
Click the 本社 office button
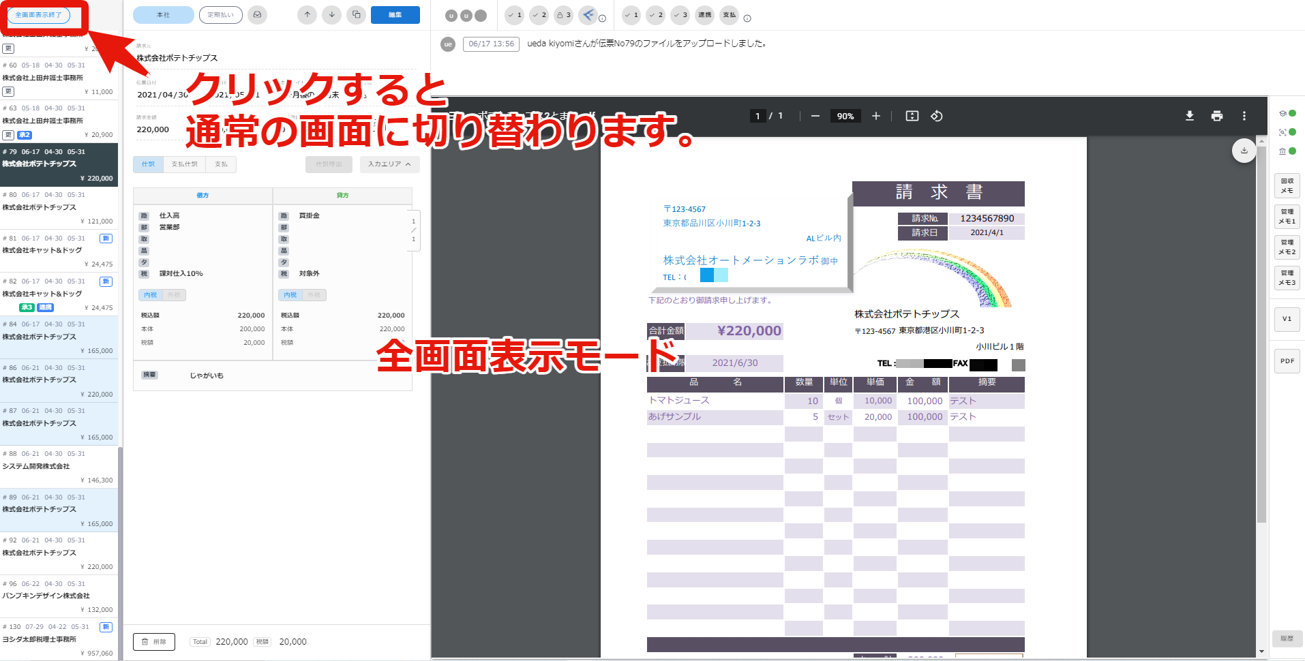coord(164,15)
